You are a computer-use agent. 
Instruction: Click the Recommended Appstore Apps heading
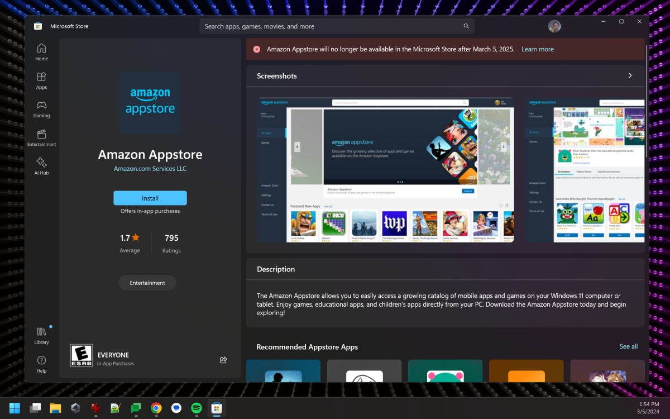click(307, 347)
